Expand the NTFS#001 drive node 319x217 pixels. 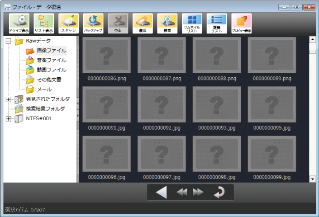pos(8,118)
